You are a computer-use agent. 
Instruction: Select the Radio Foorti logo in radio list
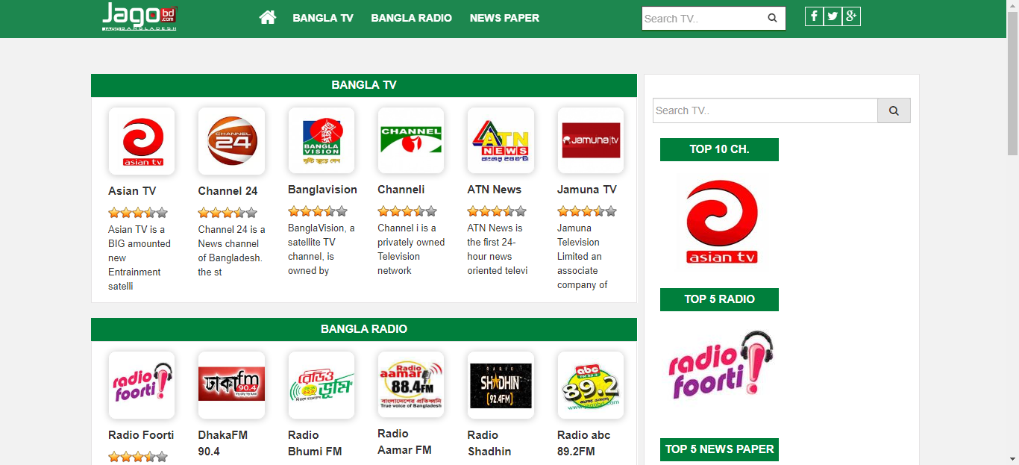142,384
